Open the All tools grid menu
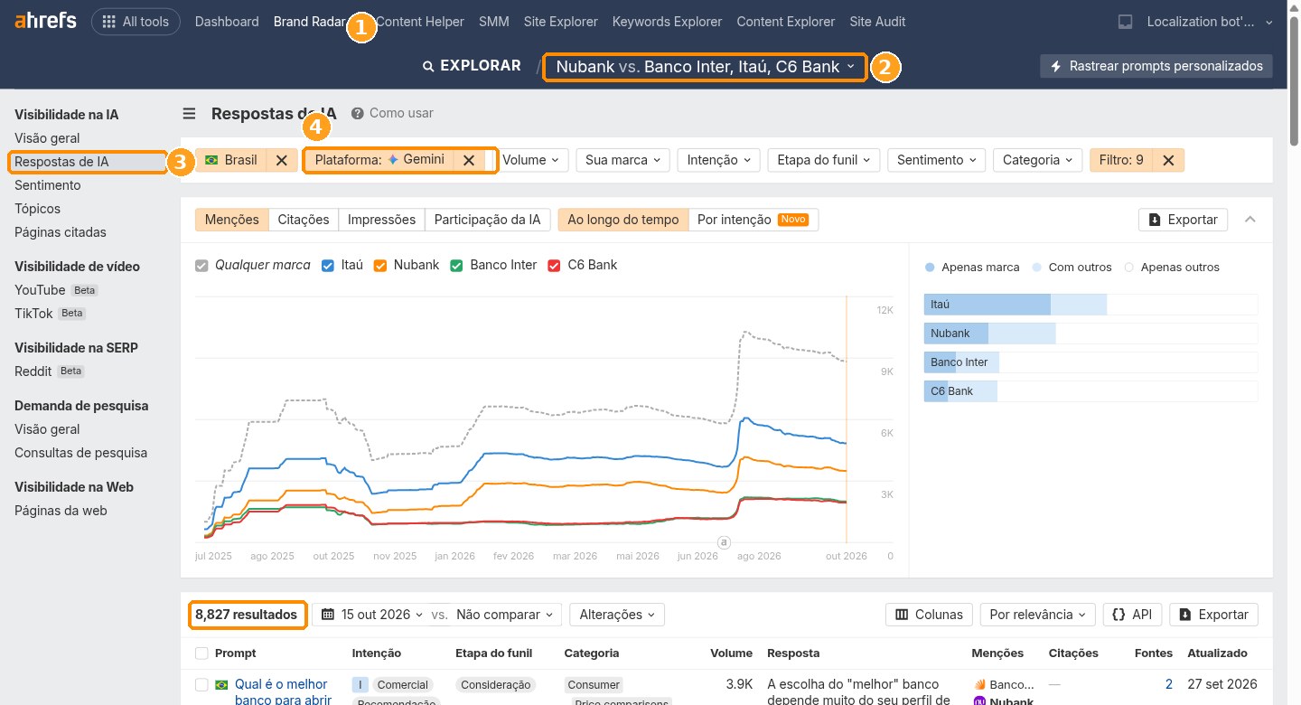The image size is (1301, 705). [136, 22]
